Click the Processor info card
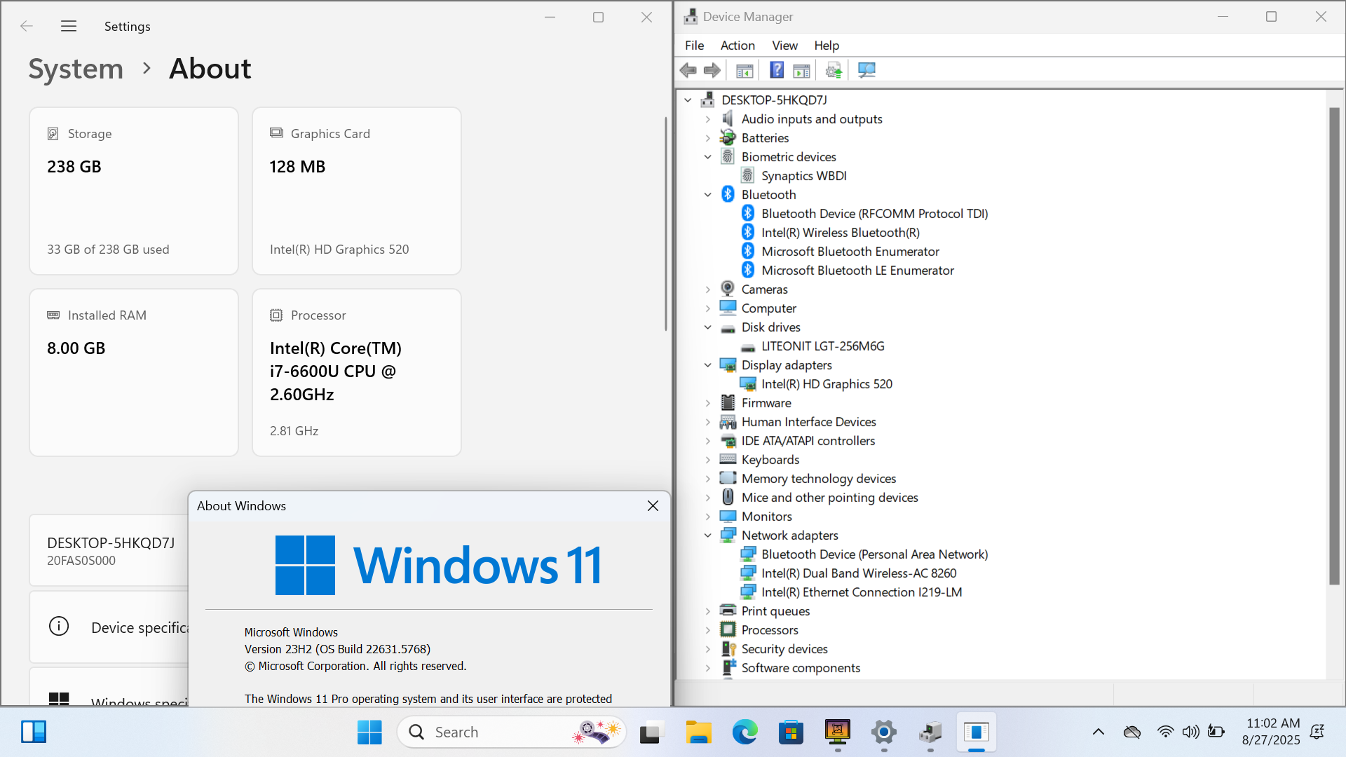This screenshot has height=757, width=1346. (x=357, y=372)
